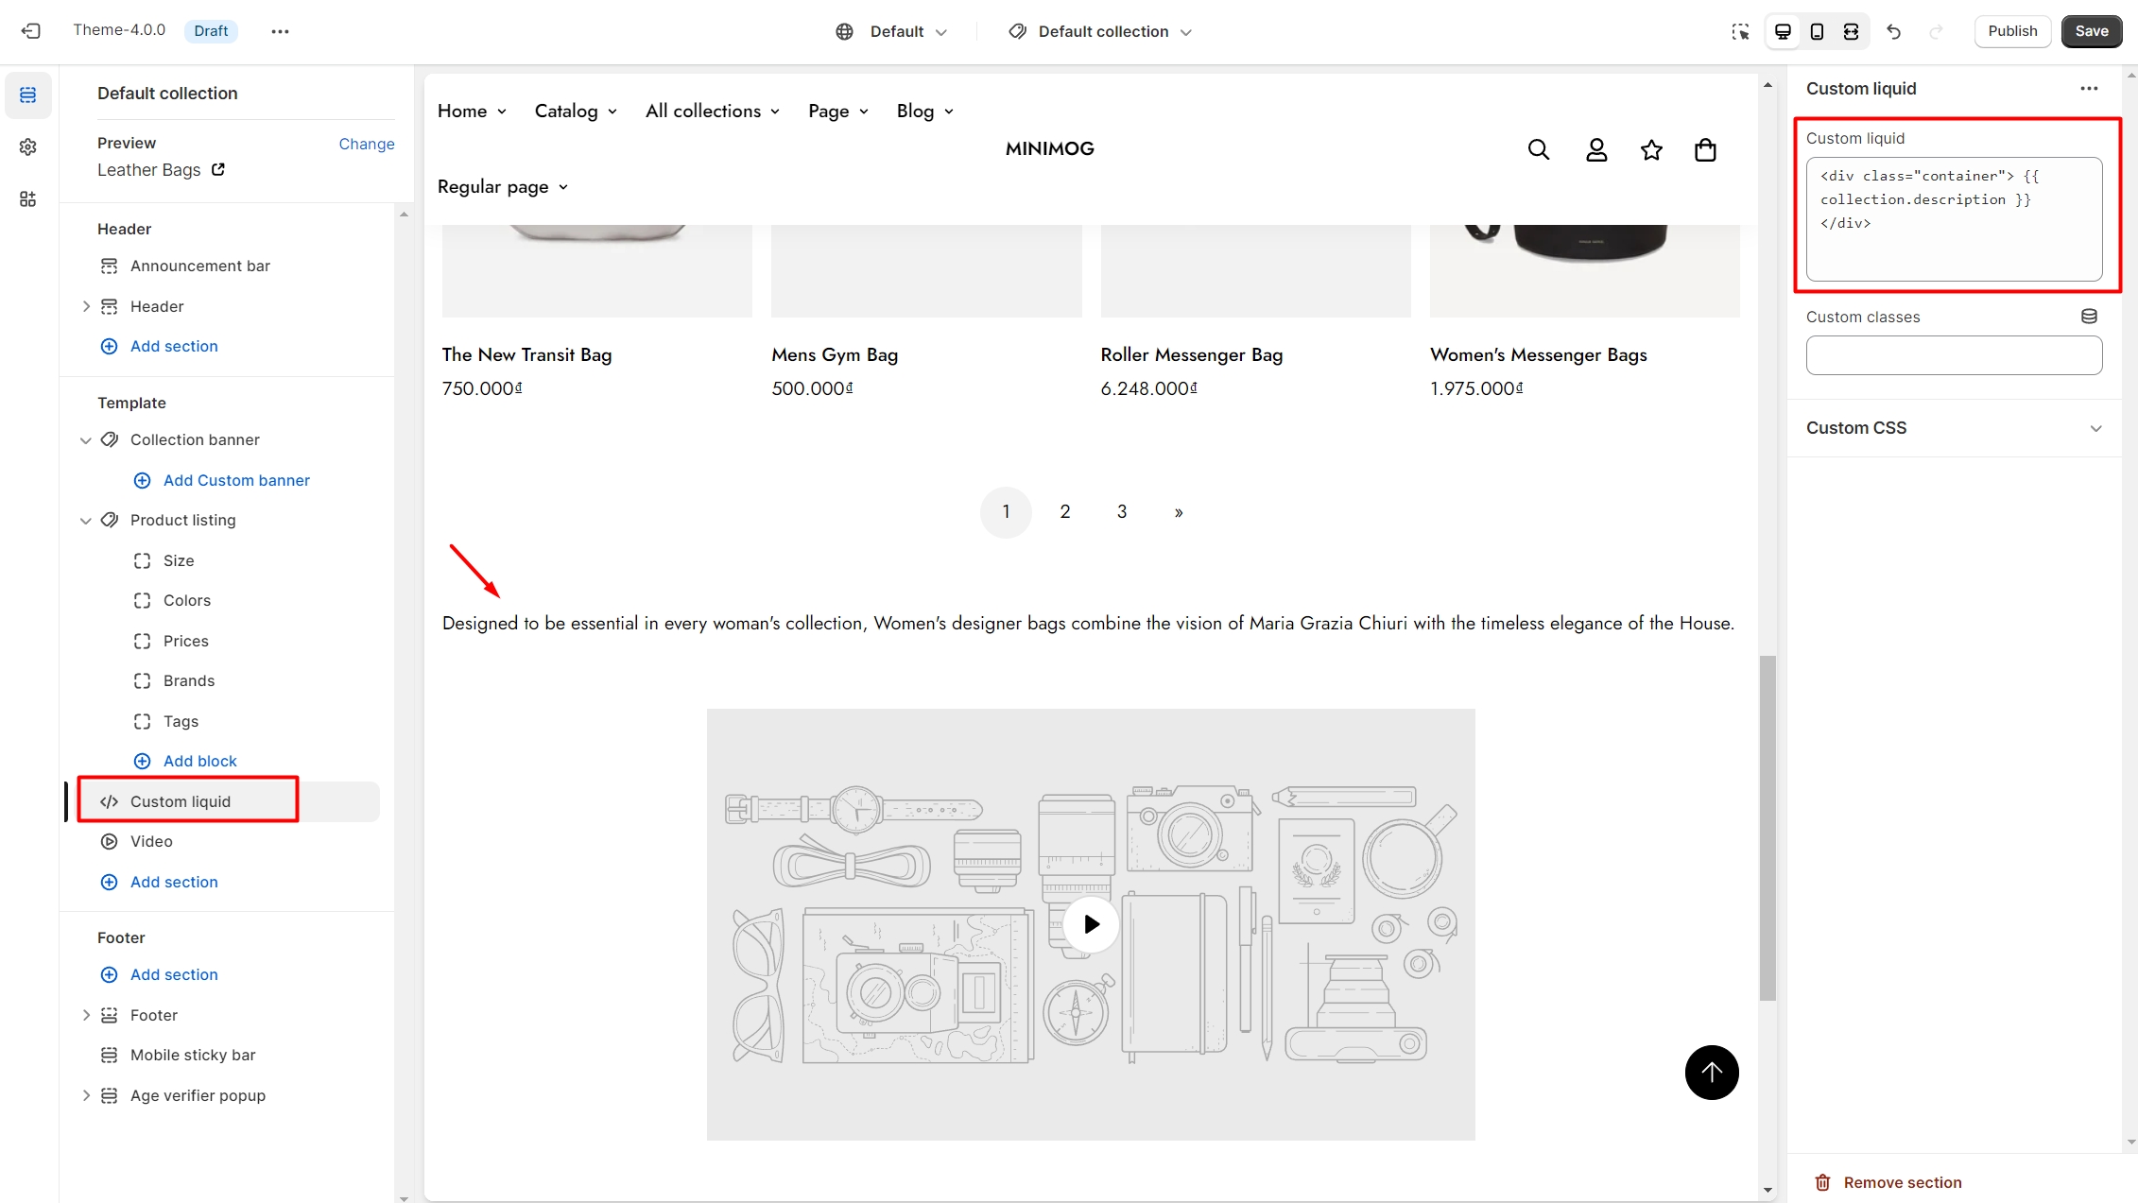Play the video placeholder

(x=1091, y=923)
